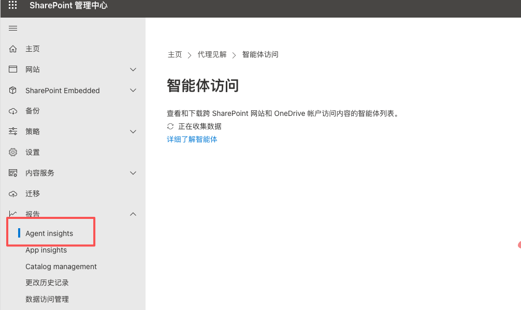Click the SharePoint Embedded cube icon
Screen dimensions: 521x310
(x=13, y=90)
